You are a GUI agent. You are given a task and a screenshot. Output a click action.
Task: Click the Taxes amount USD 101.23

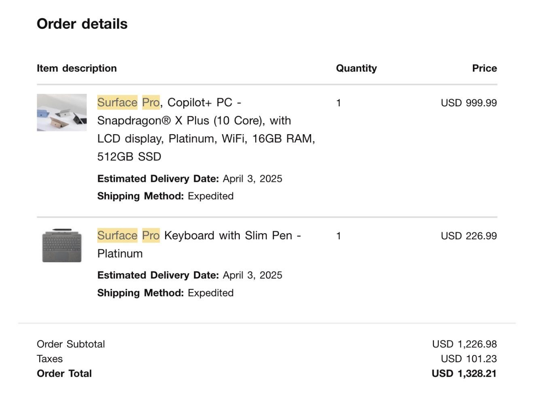pos(468,359)
